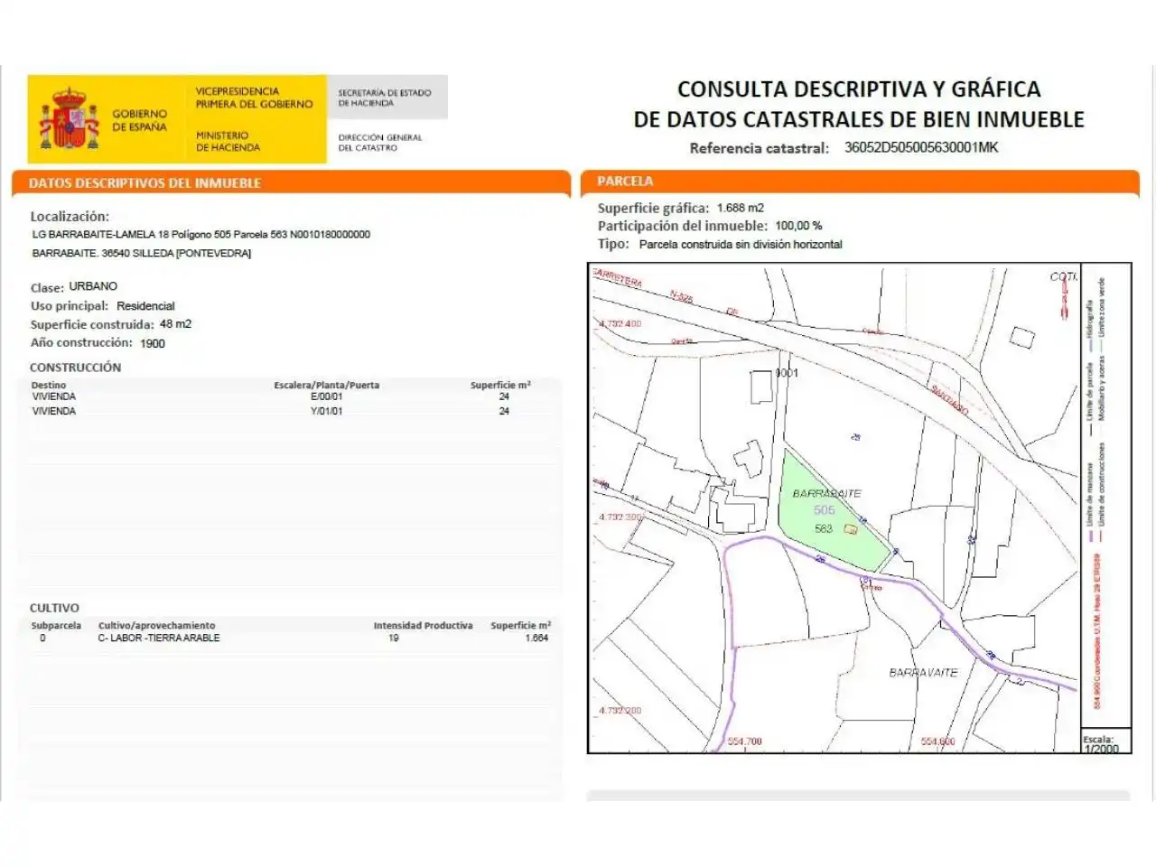This screenshot has width=1156, height=867.
Task: Click the 'Intensidad Productiva' column header
Action: 424,625
